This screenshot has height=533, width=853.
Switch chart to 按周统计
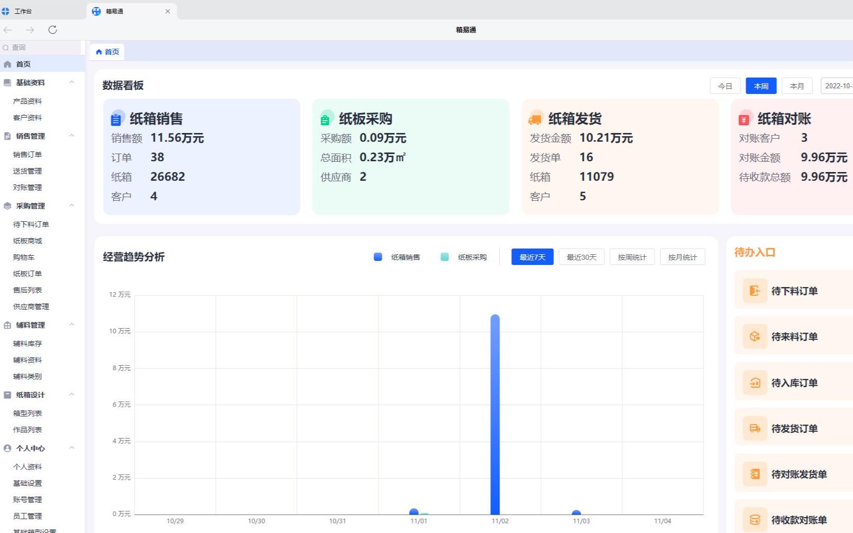632,257
